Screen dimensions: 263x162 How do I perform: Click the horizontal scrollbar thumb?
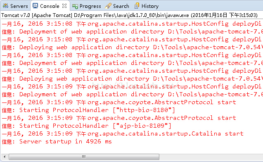(x=84, y=157)
